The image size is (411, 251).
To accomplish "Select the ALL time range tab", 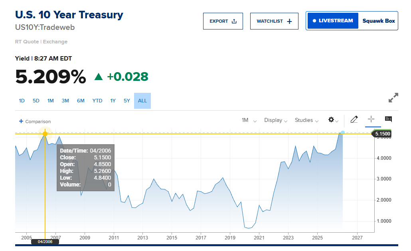I will (142, 101).
